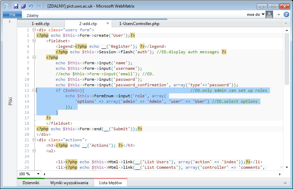Click 'Register' text on line 4
Screen dimensions: 293x189
pos(122,46)
